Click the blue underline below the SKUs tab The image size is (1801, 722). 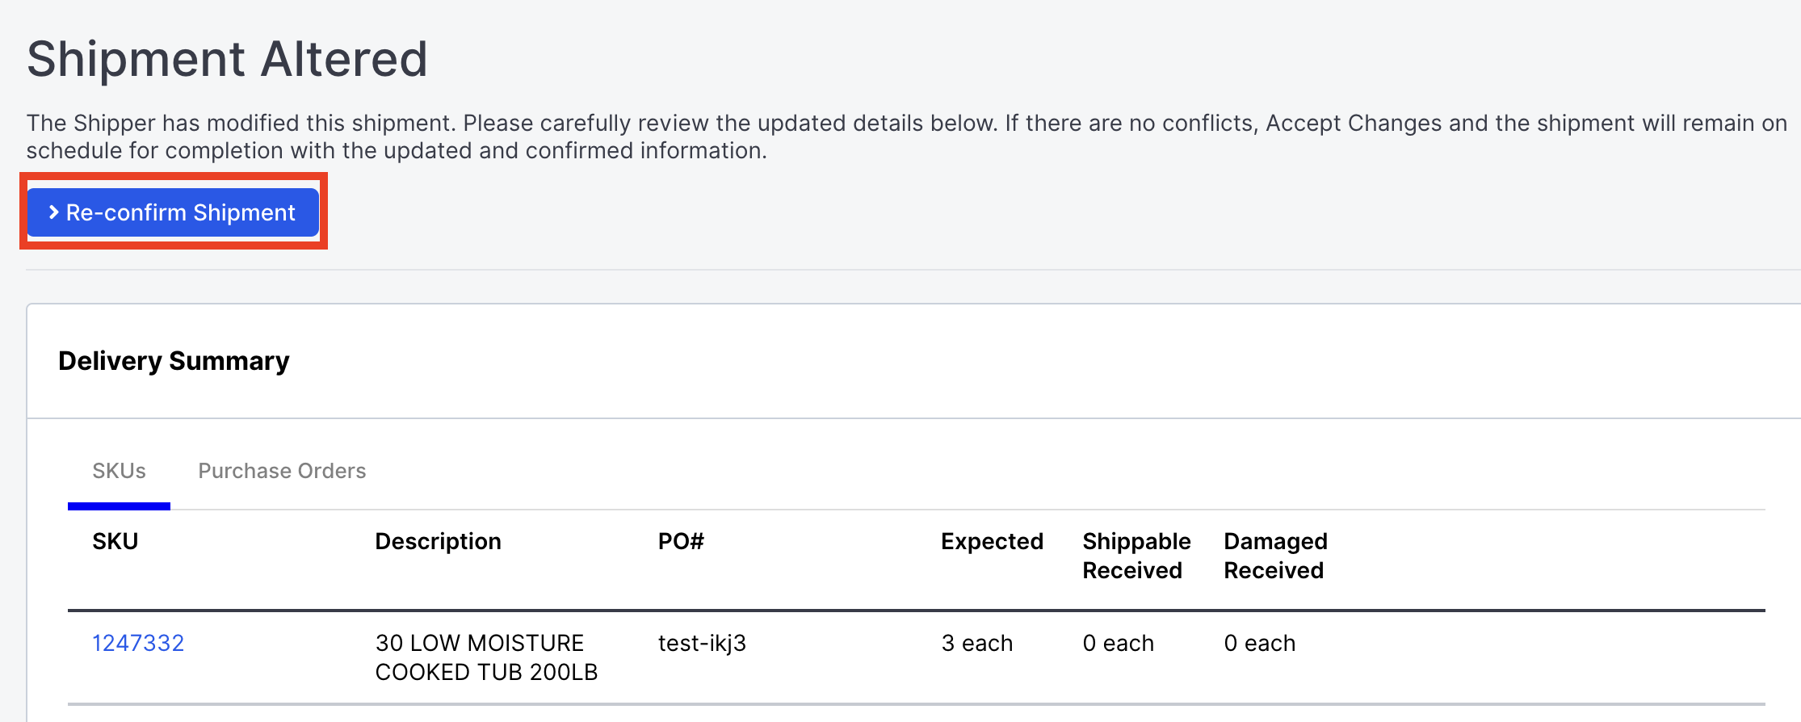point(119,506)
